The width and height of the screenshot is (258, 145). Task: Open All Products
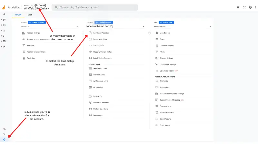pyautogui.click(x=98, y=87)
